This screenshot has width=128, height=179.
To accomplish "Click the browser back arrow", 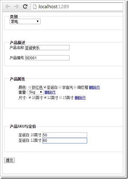I will point(8,7).
